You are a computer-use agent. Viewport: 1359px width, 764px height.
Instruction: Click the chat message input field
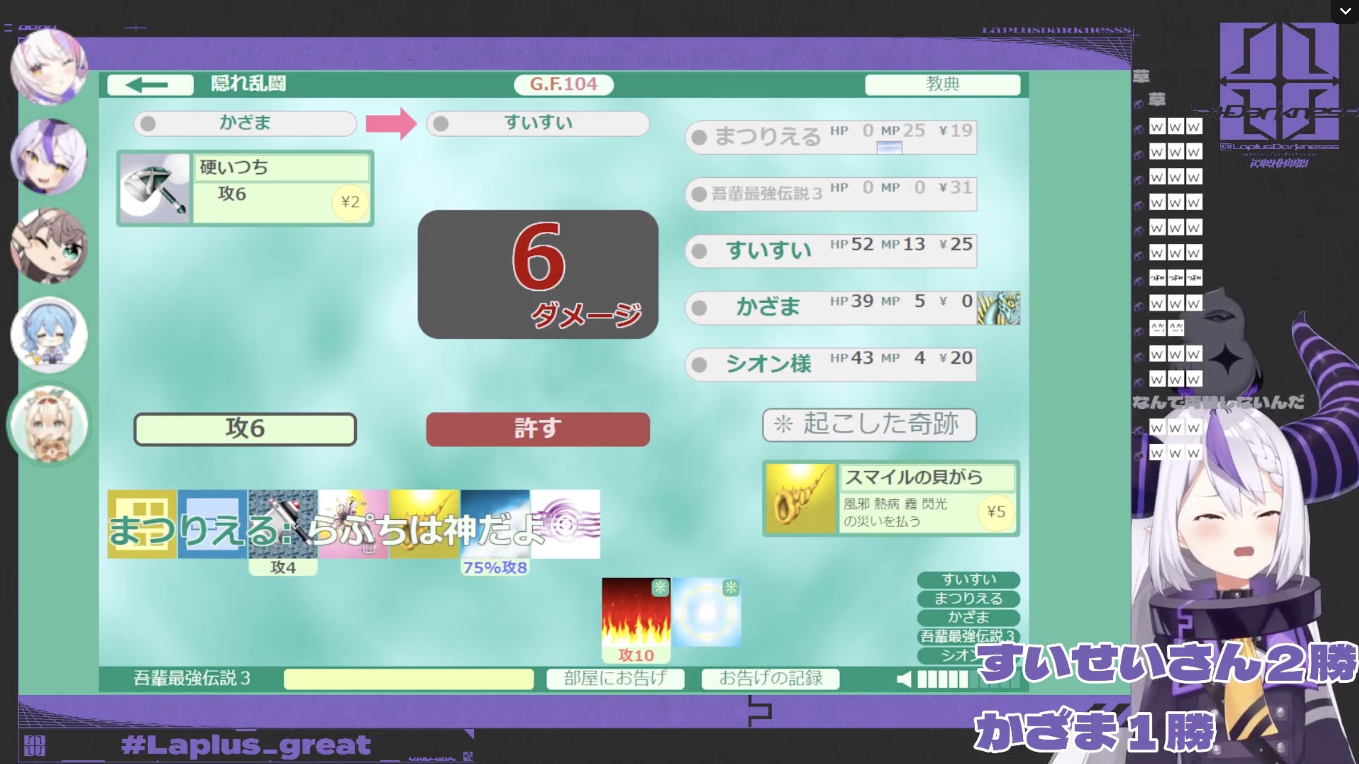(x=409, y=679)
